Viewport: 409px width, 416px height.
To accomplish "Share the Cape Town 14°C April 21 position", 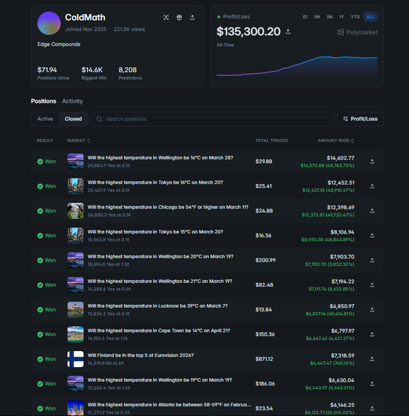I will click(x=372, y=334).
